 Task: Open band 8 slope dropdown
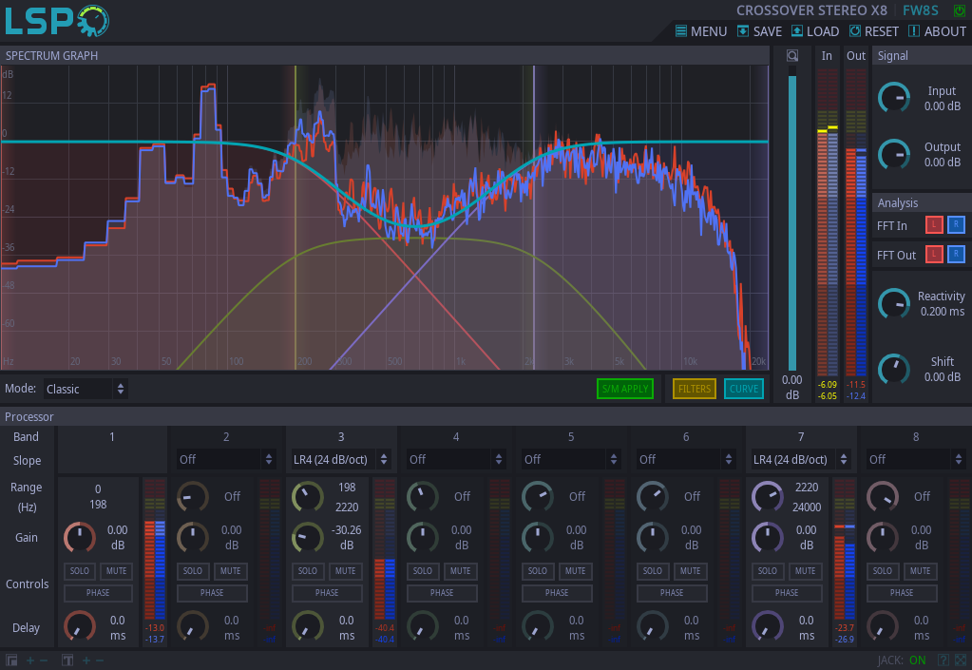916,459
